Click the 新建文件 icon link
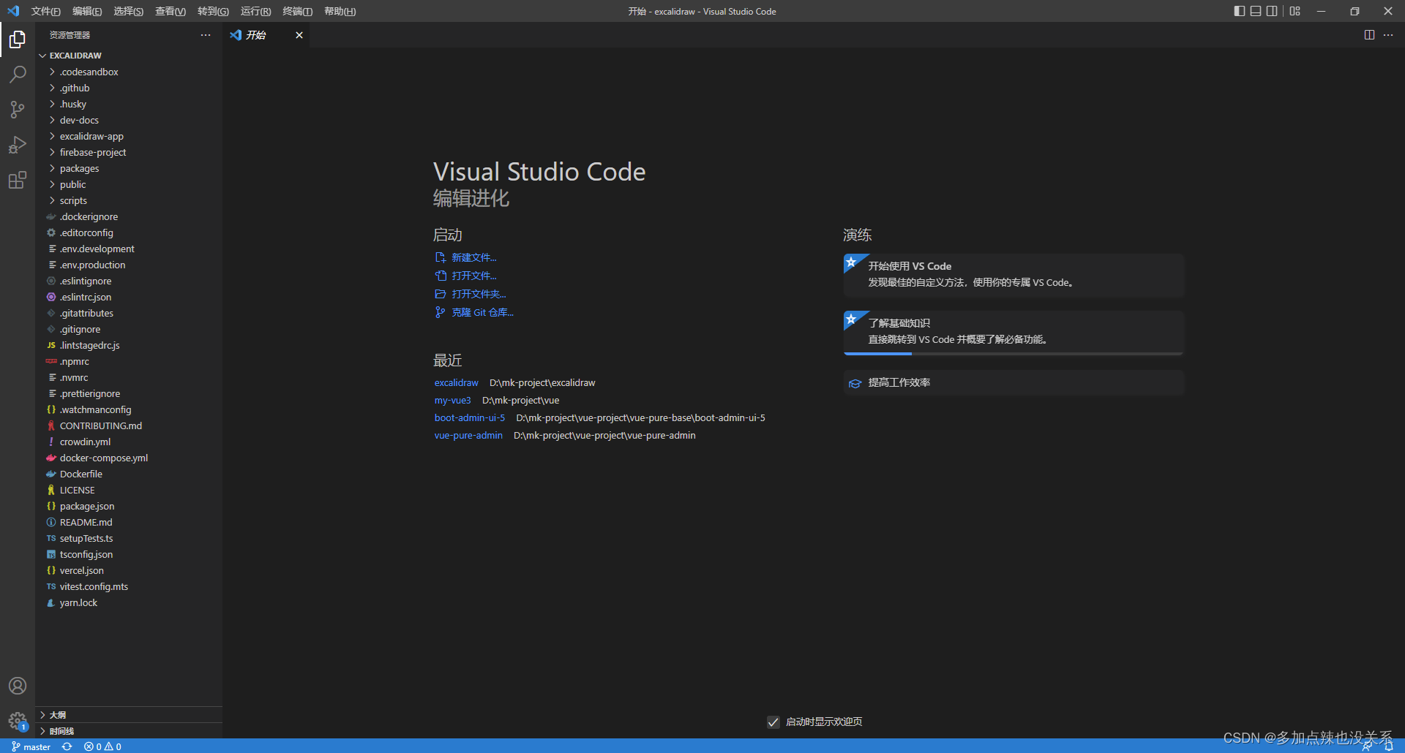1405x753 pixels. click(466, 257)
